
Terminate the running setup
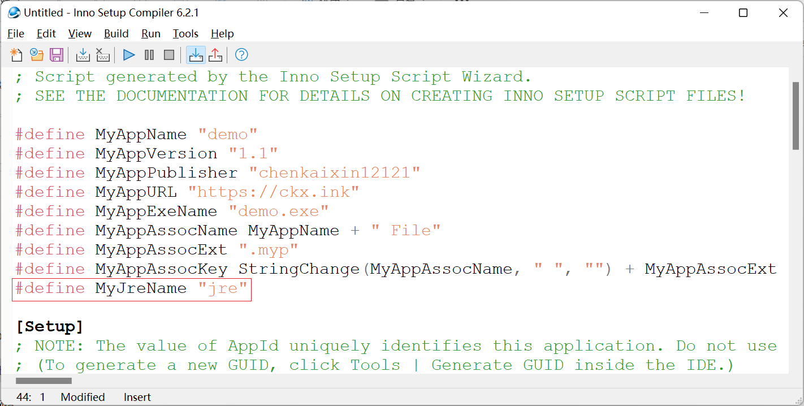[169, 55]
